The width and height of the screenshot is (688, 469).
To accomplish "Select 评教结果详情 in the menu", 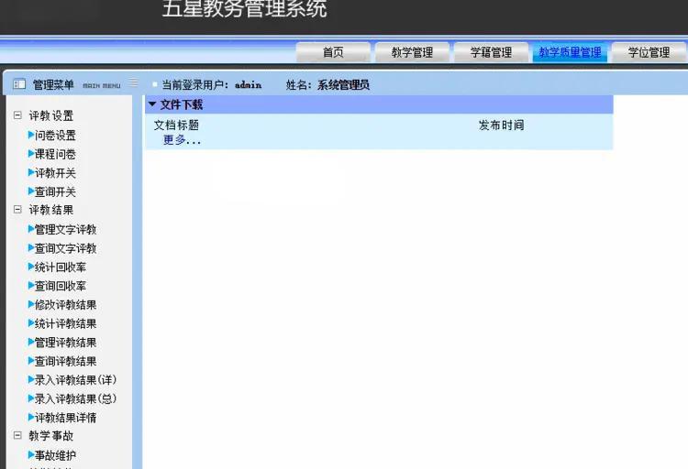I will click(65, 418).
